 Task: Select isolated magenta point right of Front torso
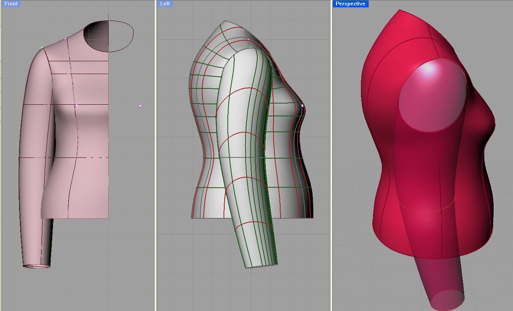[140, 105]
